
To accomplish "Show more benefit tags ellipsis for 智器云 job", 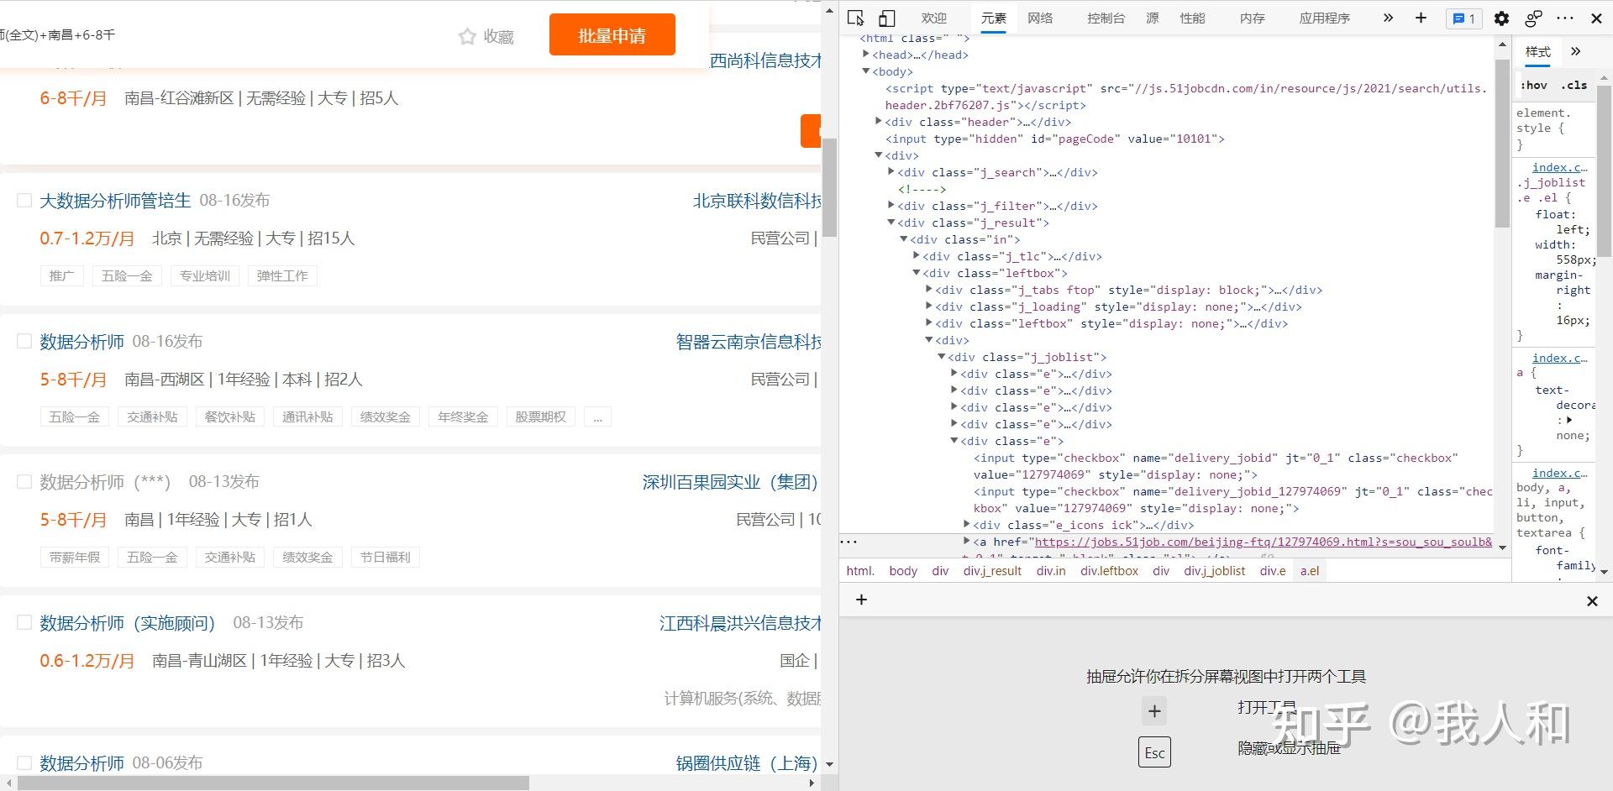I will click(x=597, y=417).
